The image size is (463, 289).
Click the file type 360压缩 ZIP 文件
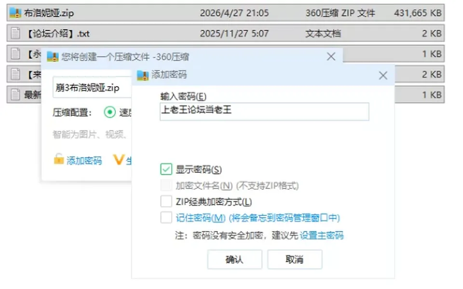pyautogui.click(x=340, y=13)
